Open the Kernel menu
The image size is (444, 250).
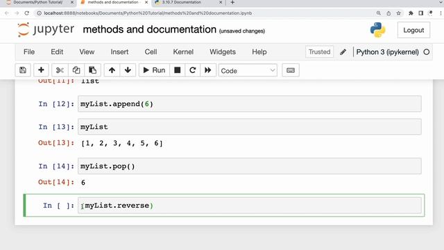[x=183, y=52]
